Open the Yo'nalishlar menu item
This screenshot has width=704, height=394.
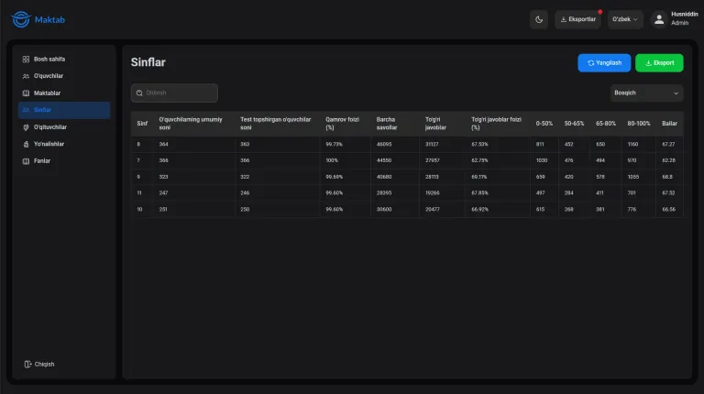[64, 144]
